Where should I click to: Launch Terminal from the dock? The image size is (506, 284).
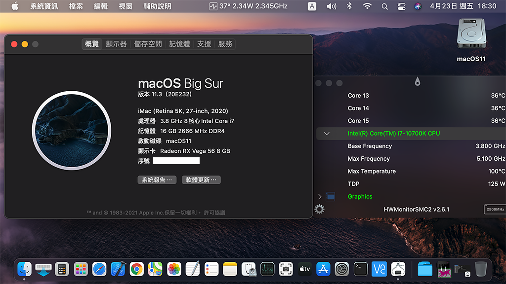[360, 269]
